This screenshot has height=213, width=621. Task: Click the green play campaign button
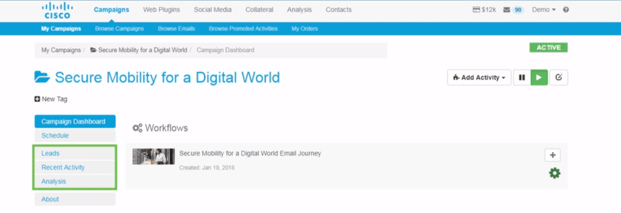pos(539,78)
